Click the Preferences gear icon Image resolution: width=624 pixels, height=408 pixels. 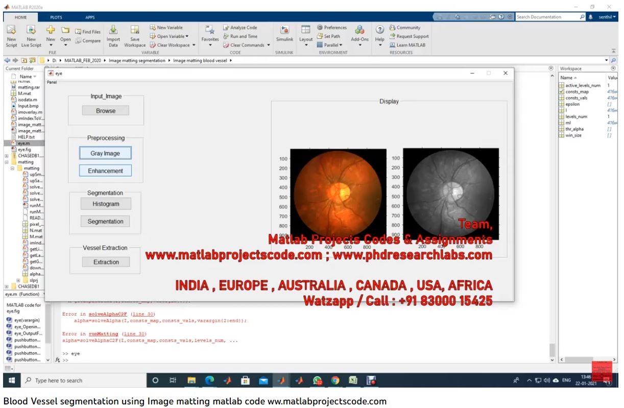[320, 28]
